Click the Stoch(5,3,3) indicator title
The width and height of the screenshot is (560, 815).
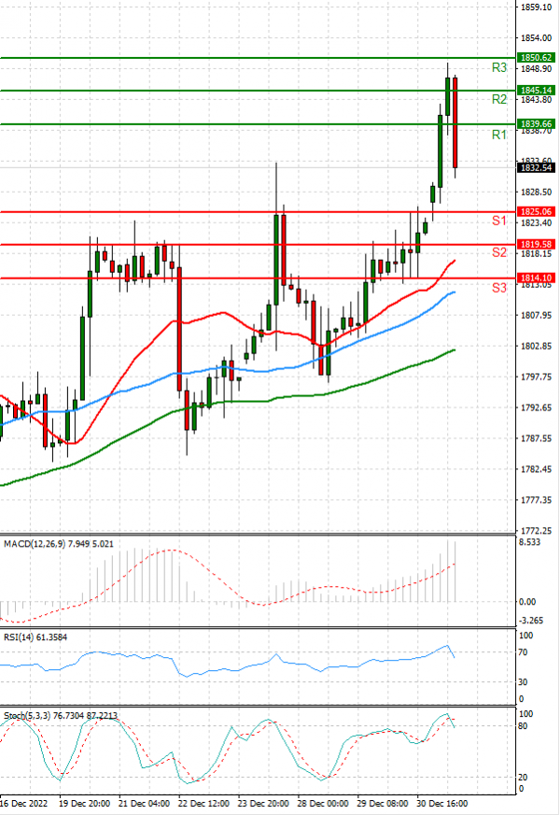(61, 716)
